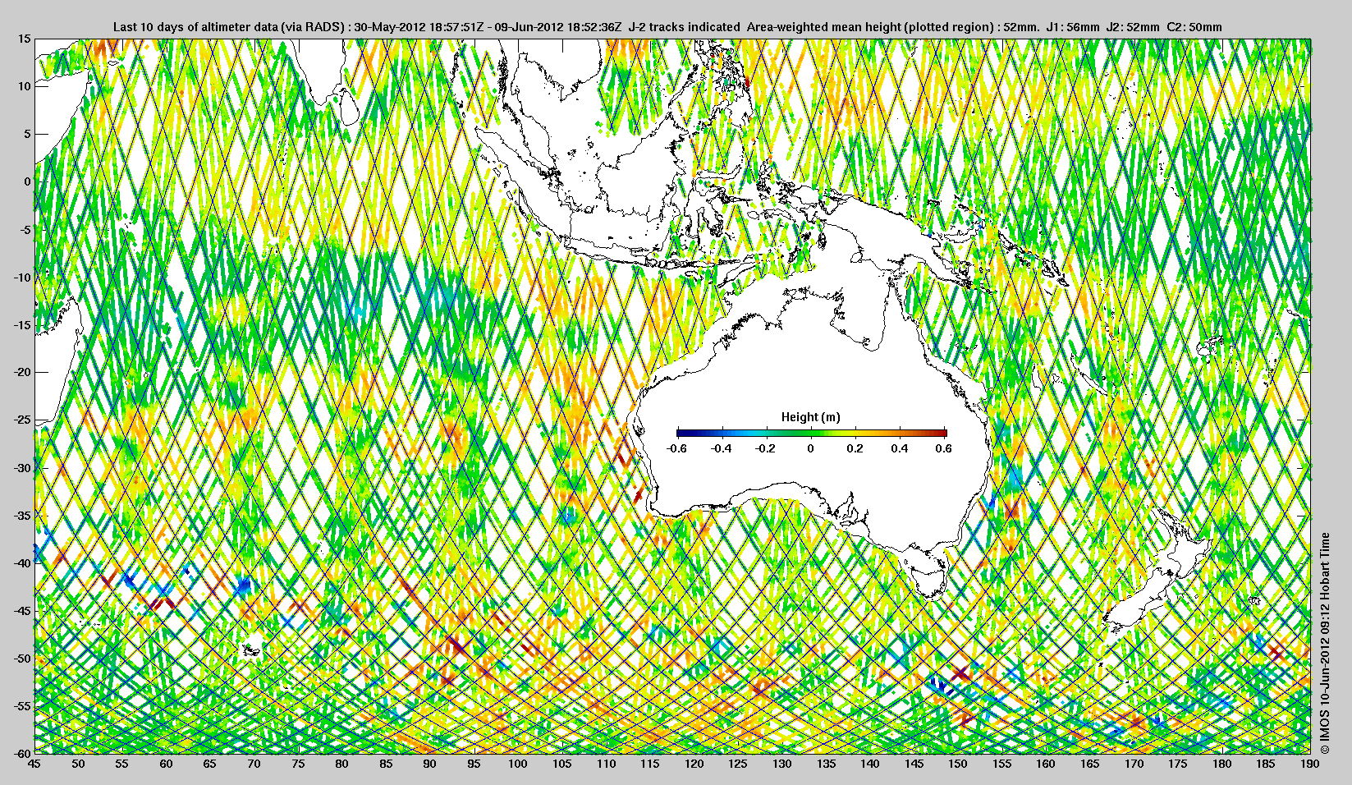Click the 145 longitude axis label
Screen dimensions: 1352x785
pyautogui.click(x=914, y=764)
